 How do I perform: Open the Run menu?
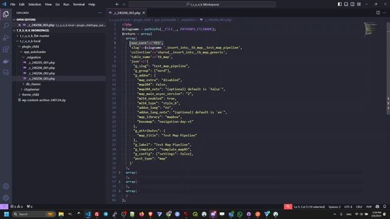pyautogui.click(x=66, y=4)
